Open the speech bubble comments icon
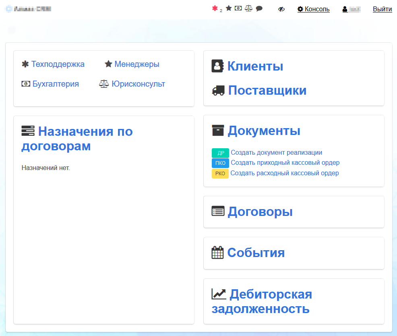The image size is (397, 336). pyautogui.click(x=259, y=8)
